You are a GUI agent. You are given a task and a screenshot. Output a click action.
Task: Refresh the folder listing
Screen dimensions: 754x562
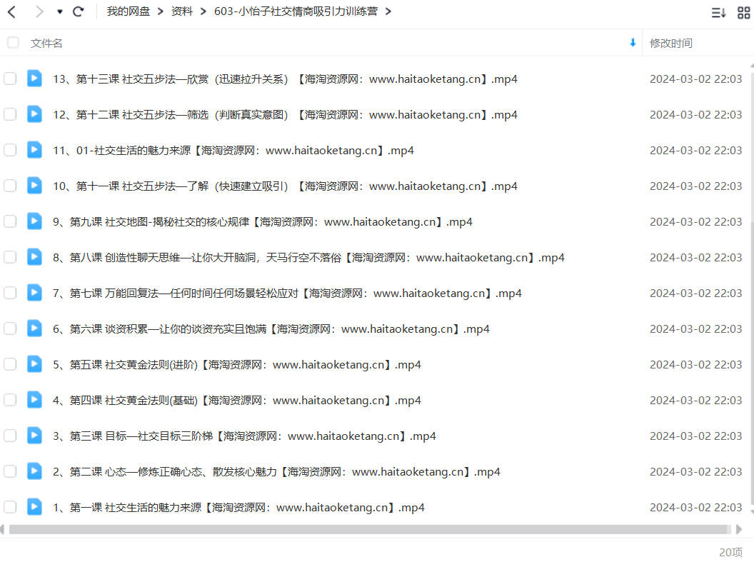tap(79, 11)
